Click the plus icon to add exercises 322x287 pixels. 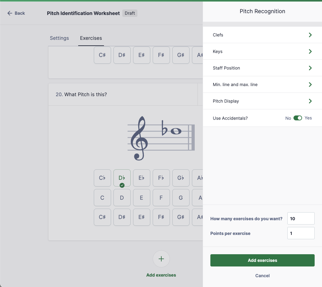pyautogui.click(x=161, y=259)
